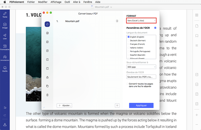Open the Annotations tool
201x130 pixels.
(5, 58)
